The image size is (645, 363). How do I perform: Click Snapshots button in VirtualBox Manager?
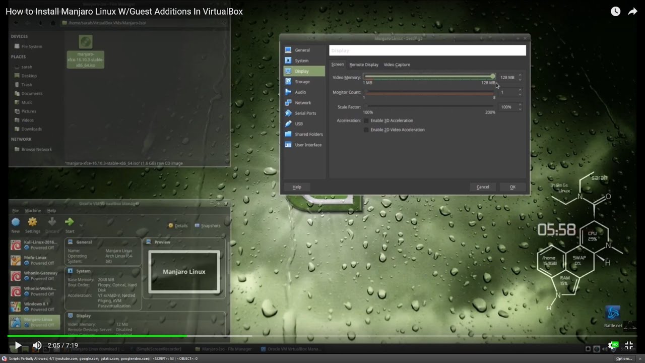(x=208, y=225)
